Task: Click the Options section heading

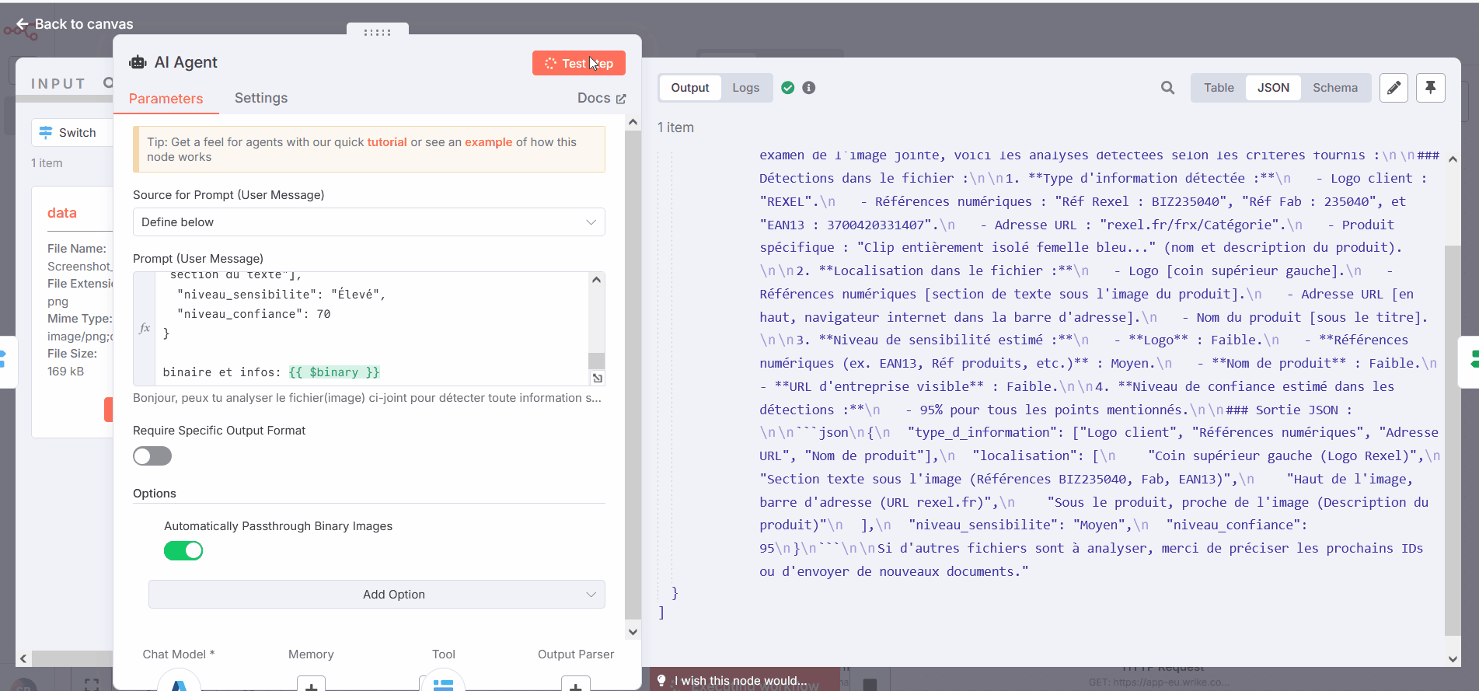Action: pos(155,494)
